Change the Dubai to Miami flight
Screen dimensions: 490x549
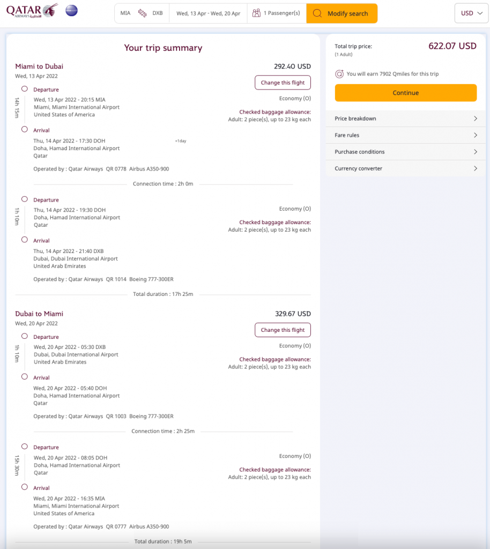(283, 330)
